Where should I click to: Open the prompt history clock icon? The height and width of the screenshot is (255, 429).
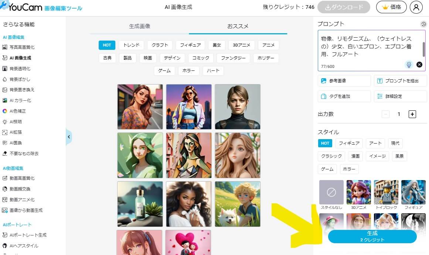coord(423,24)
